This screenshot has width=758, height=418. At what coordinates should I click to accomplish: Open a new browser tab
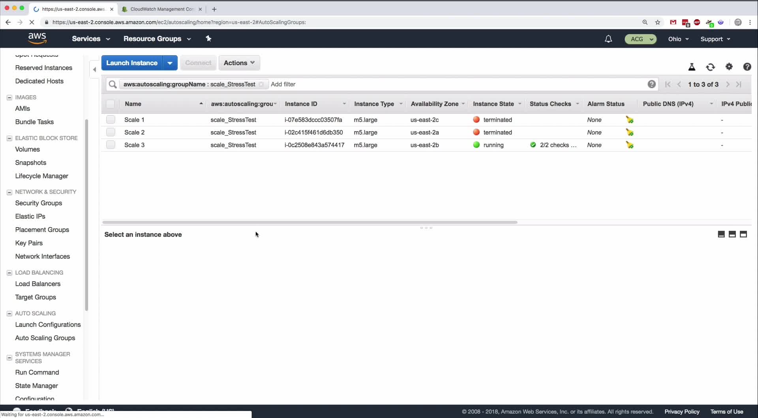(214, 9)
